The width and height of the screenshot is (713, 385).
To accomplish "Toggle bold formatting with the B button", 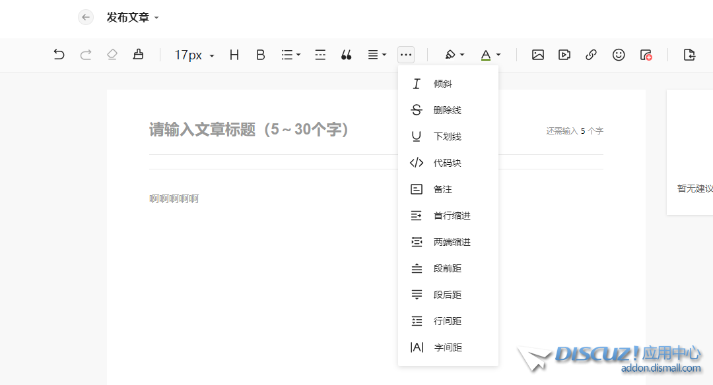I will coord(261,55).
